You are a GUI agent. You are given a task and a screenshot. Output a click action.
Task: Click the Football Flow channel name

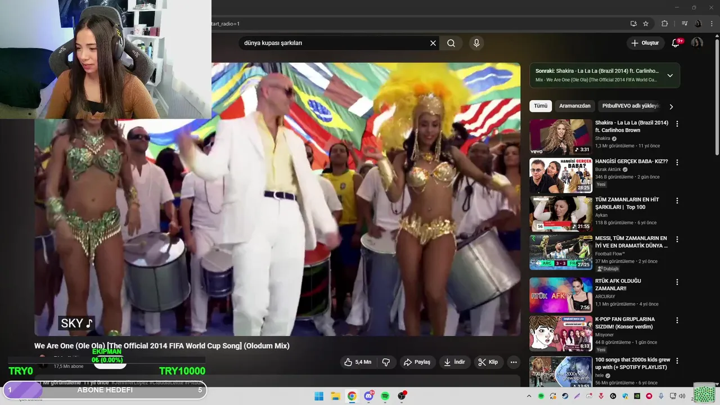(611, 254)
